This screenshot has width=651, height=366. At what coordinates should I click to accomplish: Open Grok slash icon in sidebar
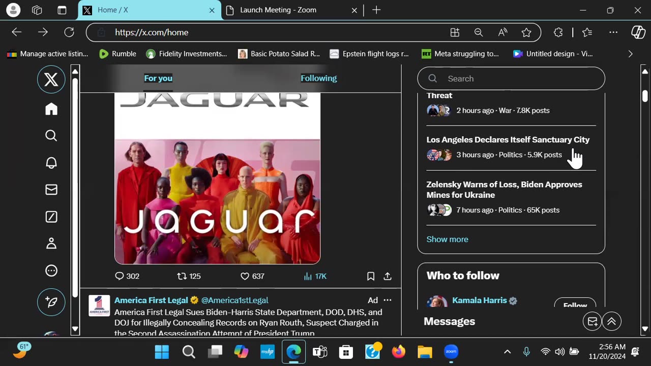coord(51,217)
